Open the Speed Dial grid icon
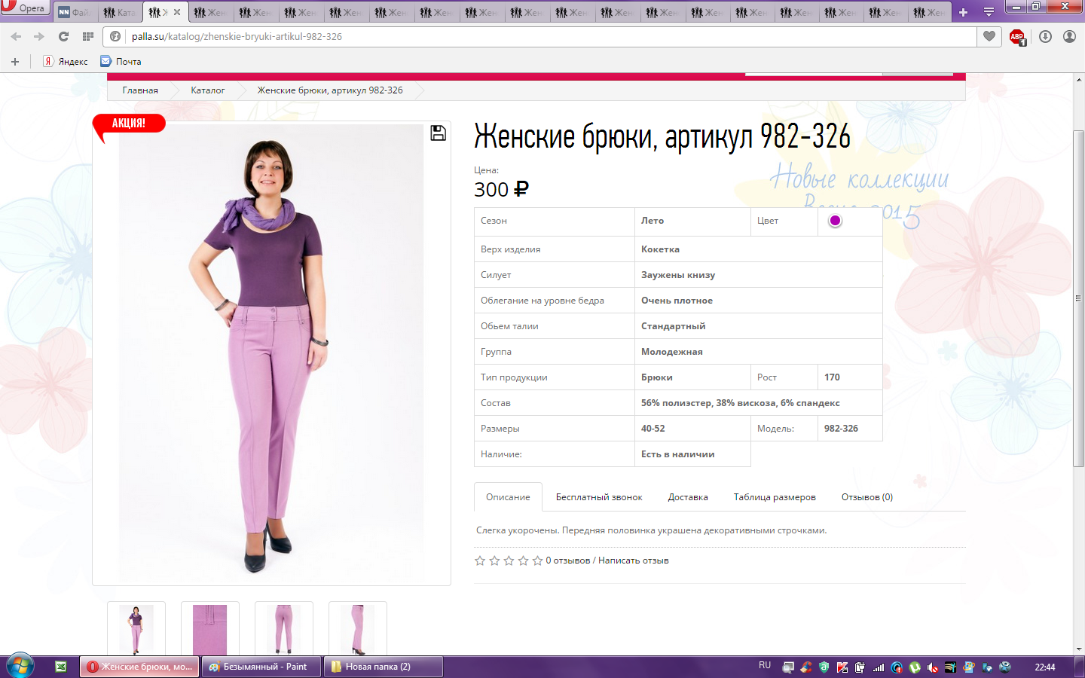Screen dimensions: 1085x678 tap(88, 36)
